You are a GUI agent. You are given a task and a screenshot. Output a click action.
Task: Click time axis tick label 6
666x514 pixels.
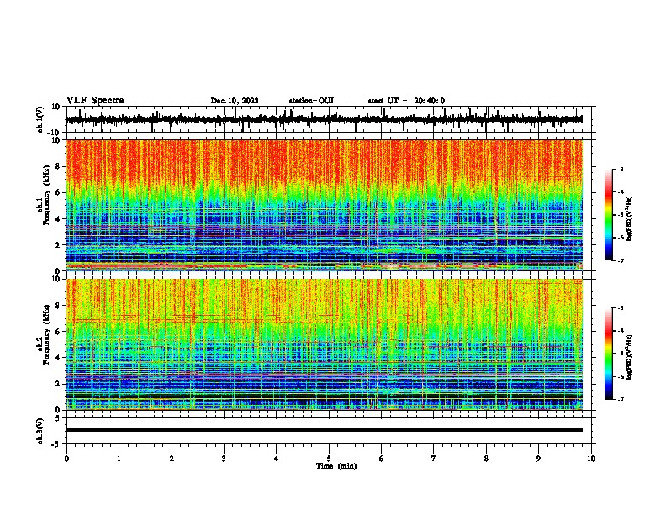[382, 459]
